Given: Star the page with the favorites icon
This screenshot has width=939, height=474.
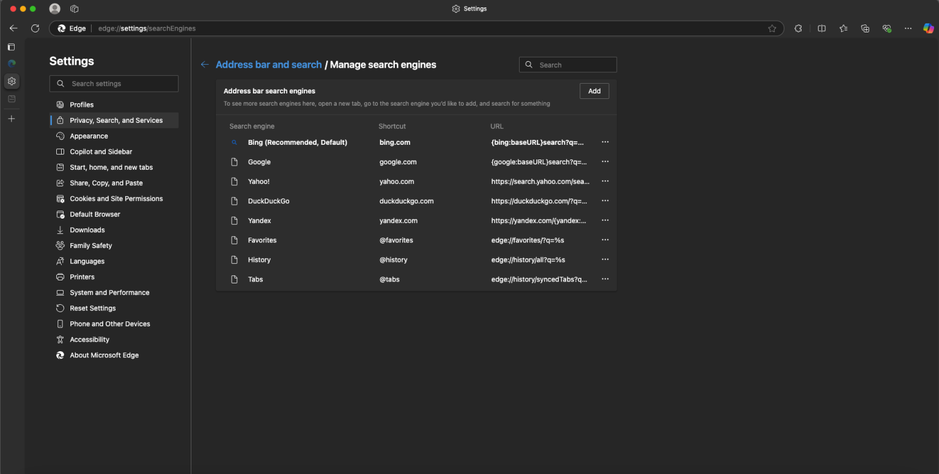Looking at the screenshot, I should pyautogui.click(x=772, y=28).
